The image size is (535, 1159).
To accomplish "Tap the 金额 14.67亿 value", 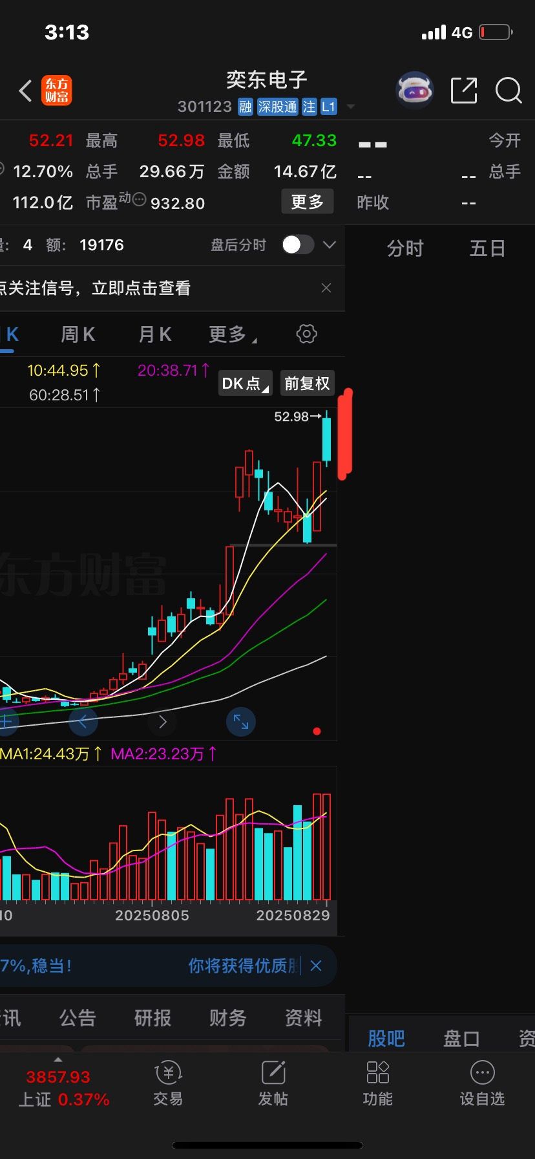I will click(305, 171).
